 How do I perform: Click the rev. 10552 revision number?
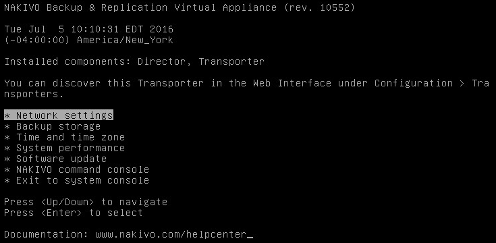(x=319, y=7)
